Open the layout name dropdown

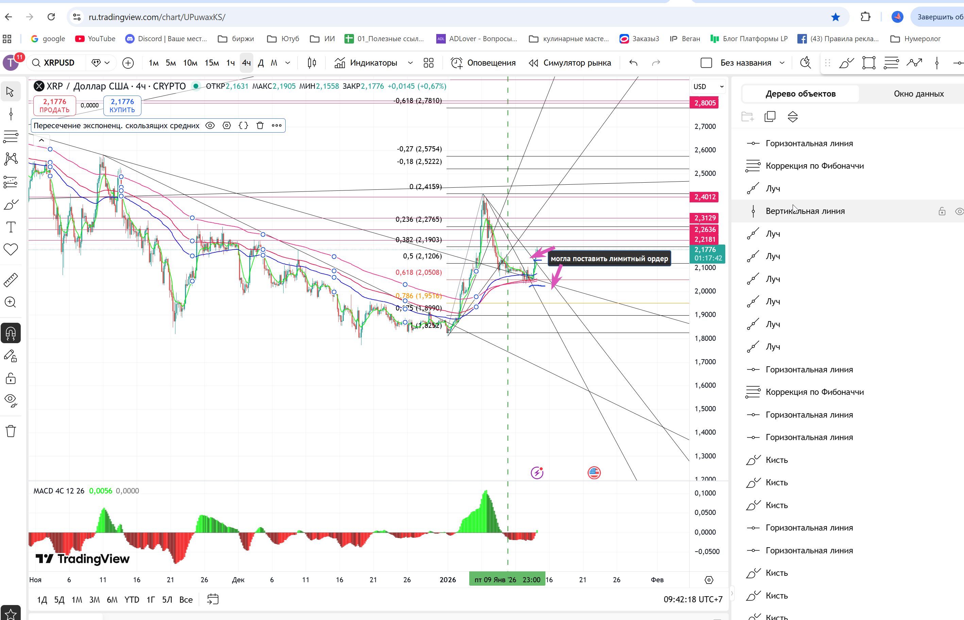coord(782,63)
